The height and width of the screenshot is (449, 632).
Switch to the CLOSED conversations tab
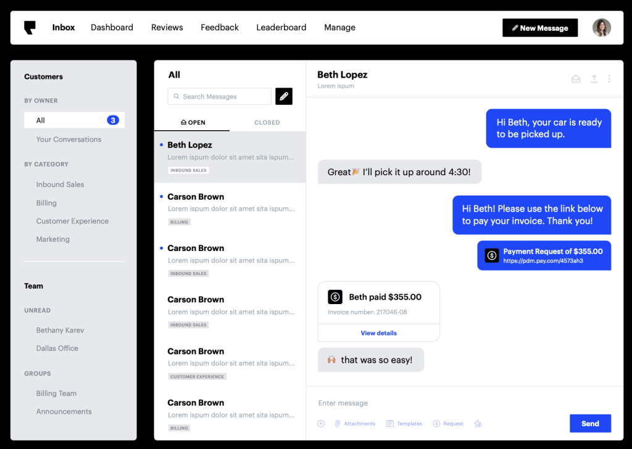coord(267,122)
